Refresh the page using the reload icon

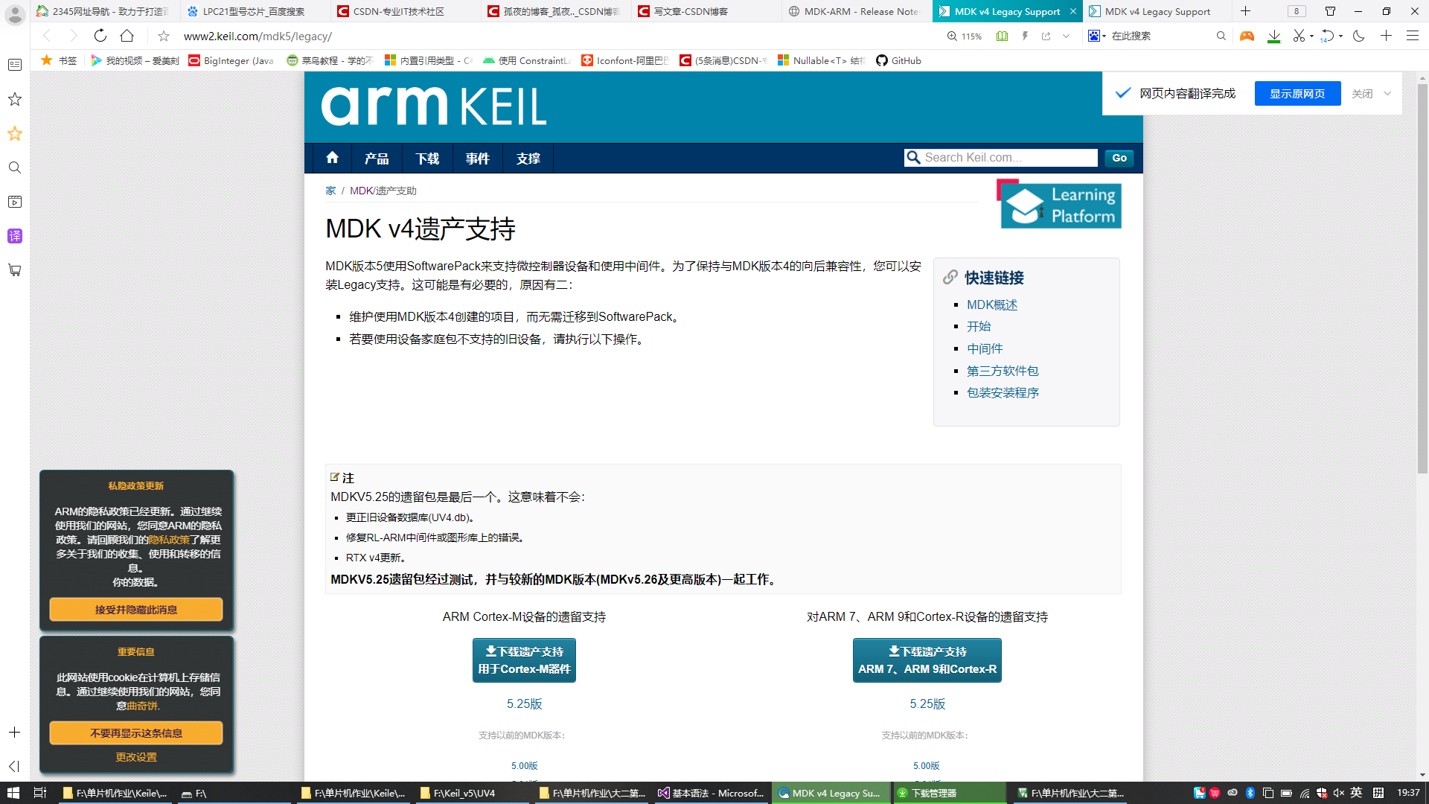[100, 35]
